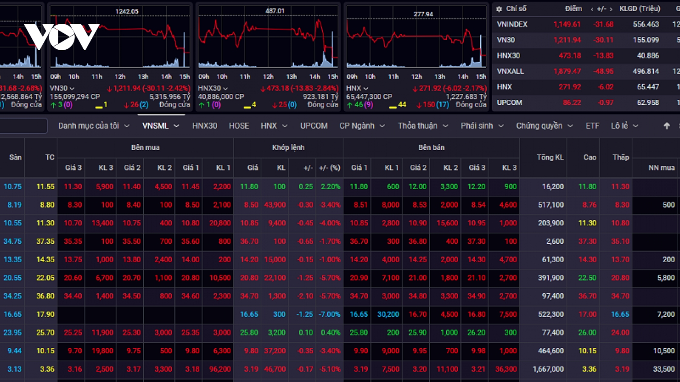
Task: Click the TC column header
Action: [x=50, y=157]
